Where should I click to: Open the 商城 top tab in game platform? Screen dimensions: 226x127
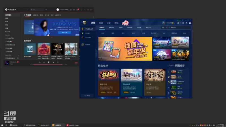[116, 23]
